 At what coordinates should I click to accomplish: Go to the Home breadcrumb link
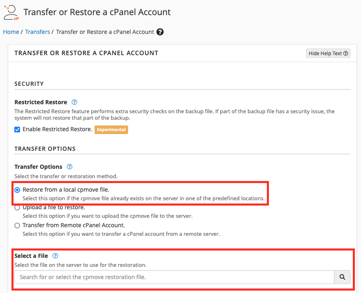tap(11, 32)
